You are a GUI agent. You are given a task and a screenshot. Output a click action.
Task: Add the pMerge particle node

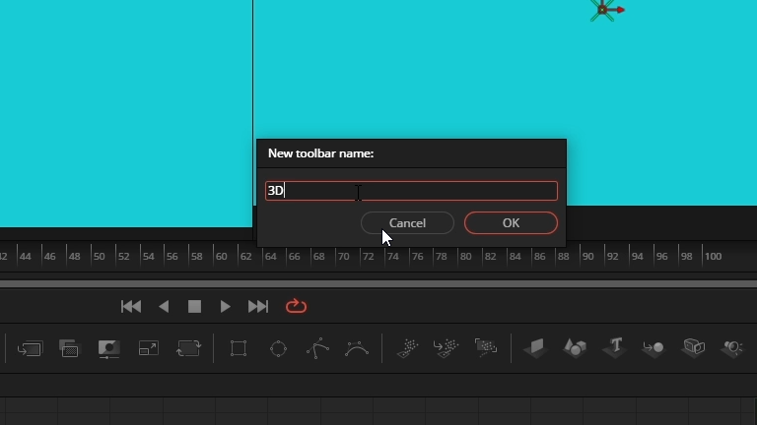pyautogui.click(x=447, y=348)
